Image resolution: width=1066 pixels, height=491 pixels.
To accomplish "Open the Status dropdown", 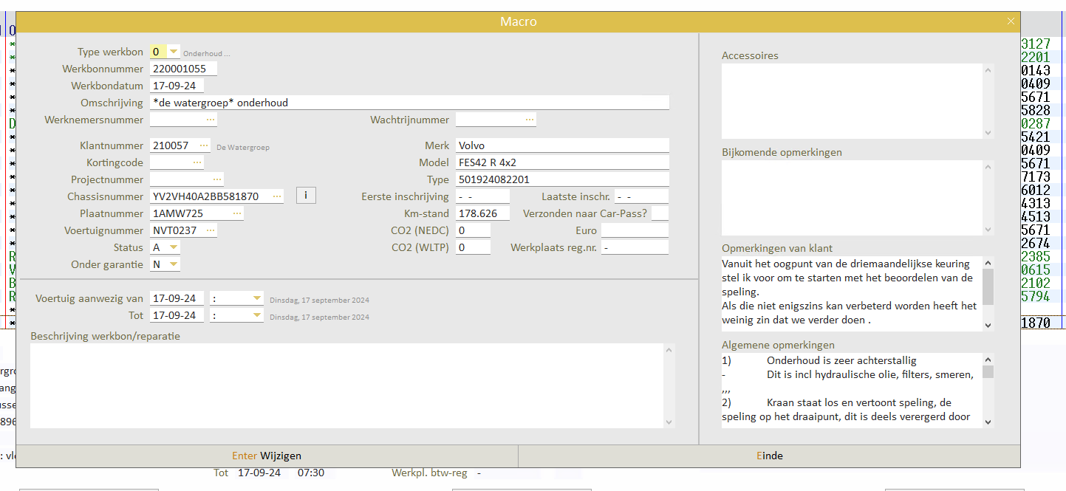I will (174, 247).
